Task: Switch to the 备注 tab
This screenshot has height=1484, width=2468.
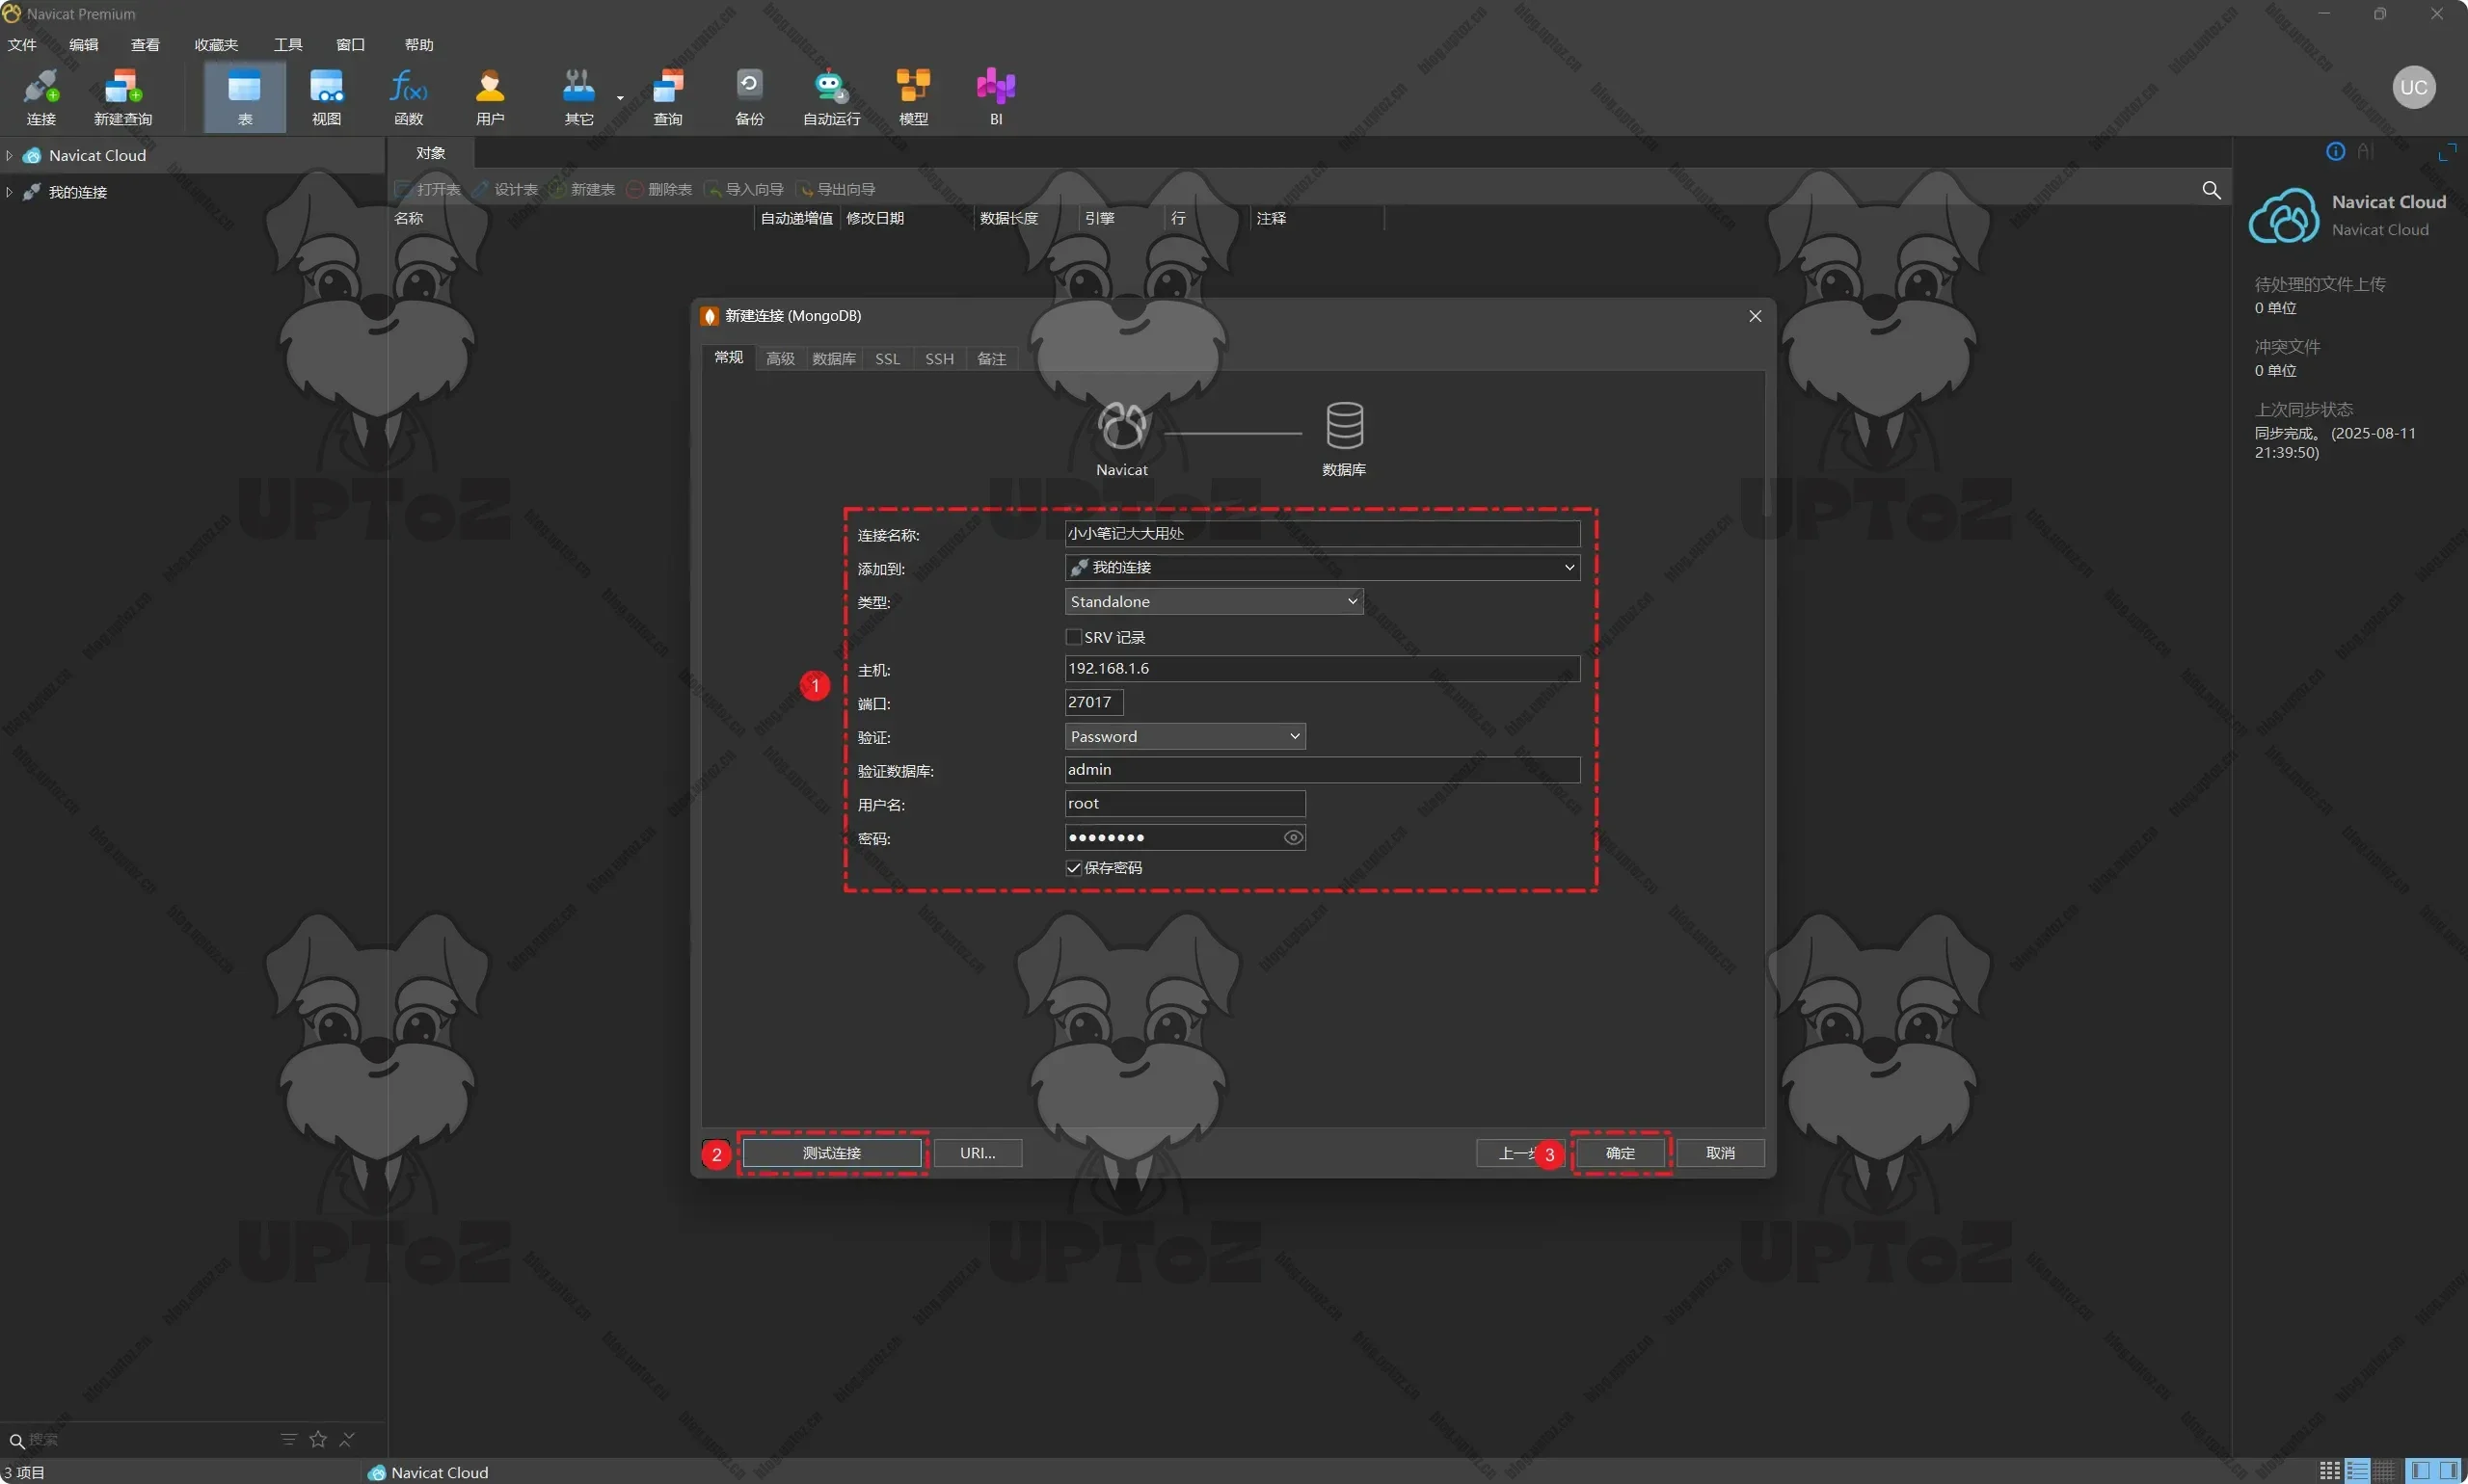Action: 991,358
